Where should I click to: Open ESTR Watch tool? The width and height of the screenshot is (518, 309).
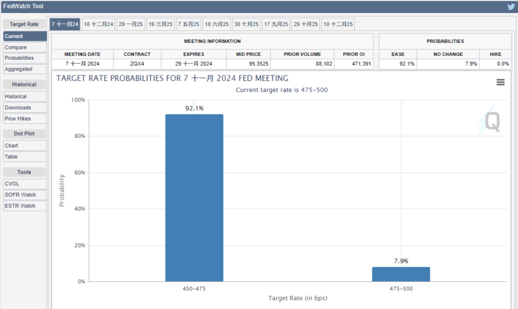(25, 206)
